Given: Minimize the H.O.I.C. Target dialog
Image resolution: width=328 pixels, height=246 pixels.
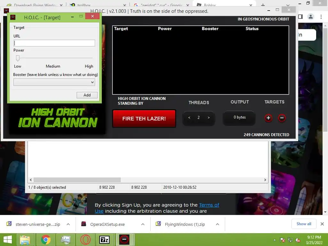Looking at the screenshot, I should pos(72,17).
